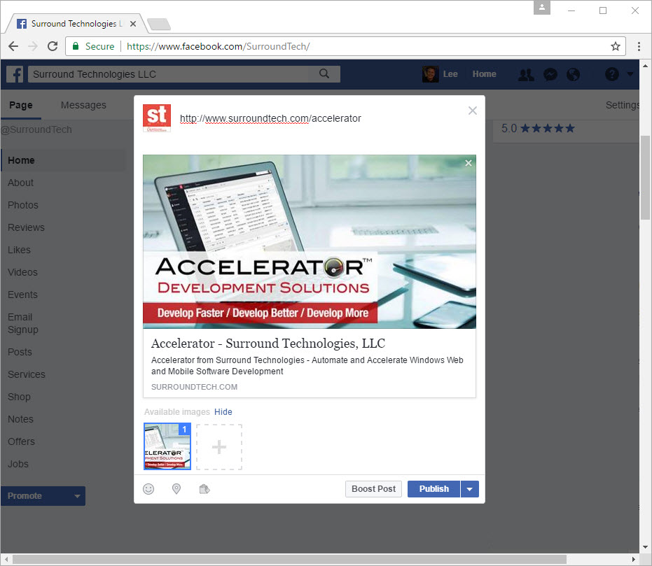
Task: Click the @SurroundTech username text
Action: pyautogui.click(x=36, y=129)
